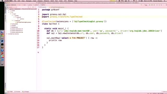Select build.gradle in project tree
The width and height of the screenshot is (167, 94).
(15, 24)
